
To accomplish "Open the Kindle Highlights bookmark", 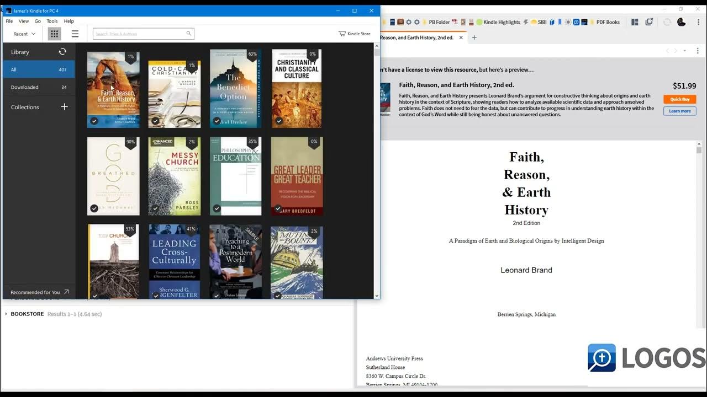I will click(498, 22).
